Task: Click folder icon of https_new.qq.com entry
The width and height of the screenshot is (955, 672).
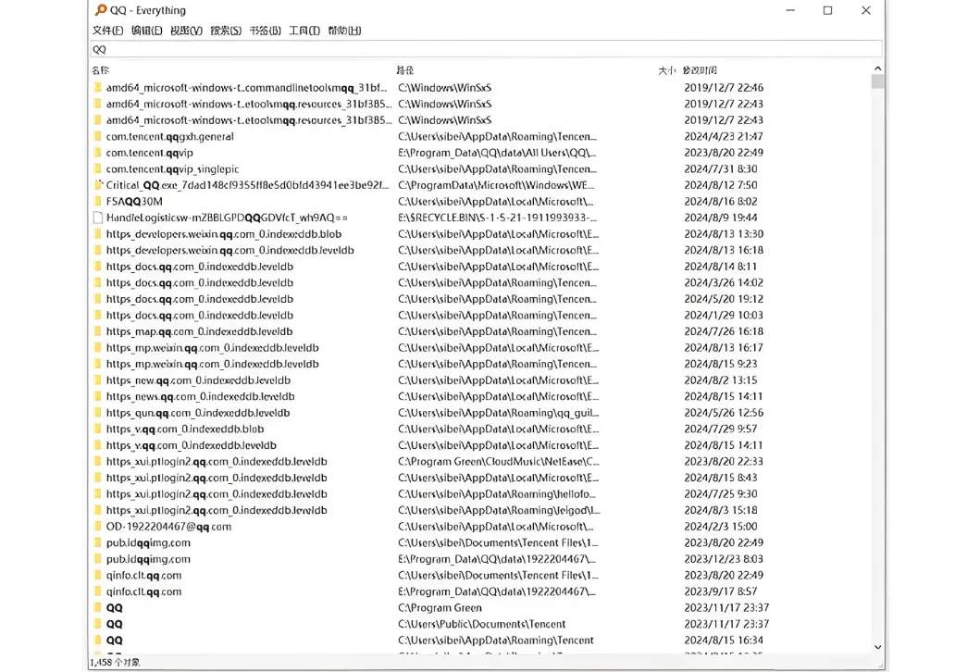Action: point(97,380)
